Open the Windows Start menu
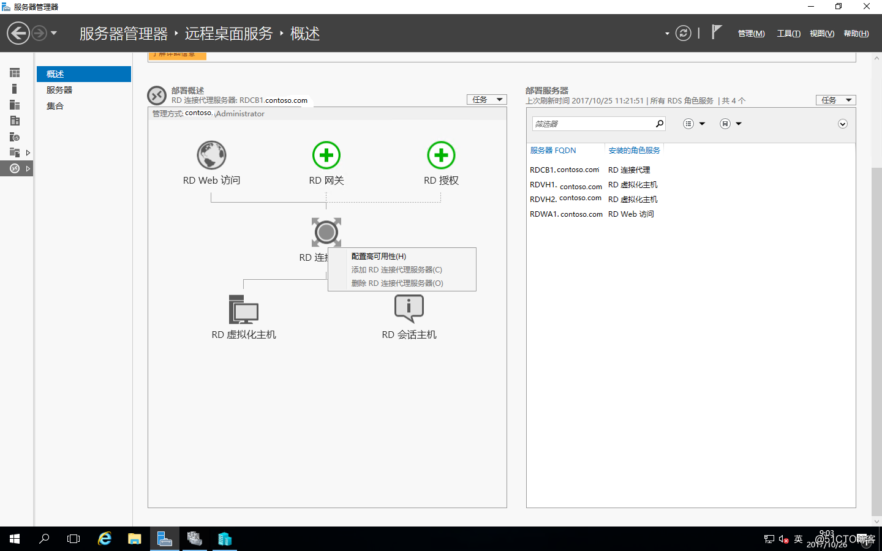 click(x=15, y=539)
